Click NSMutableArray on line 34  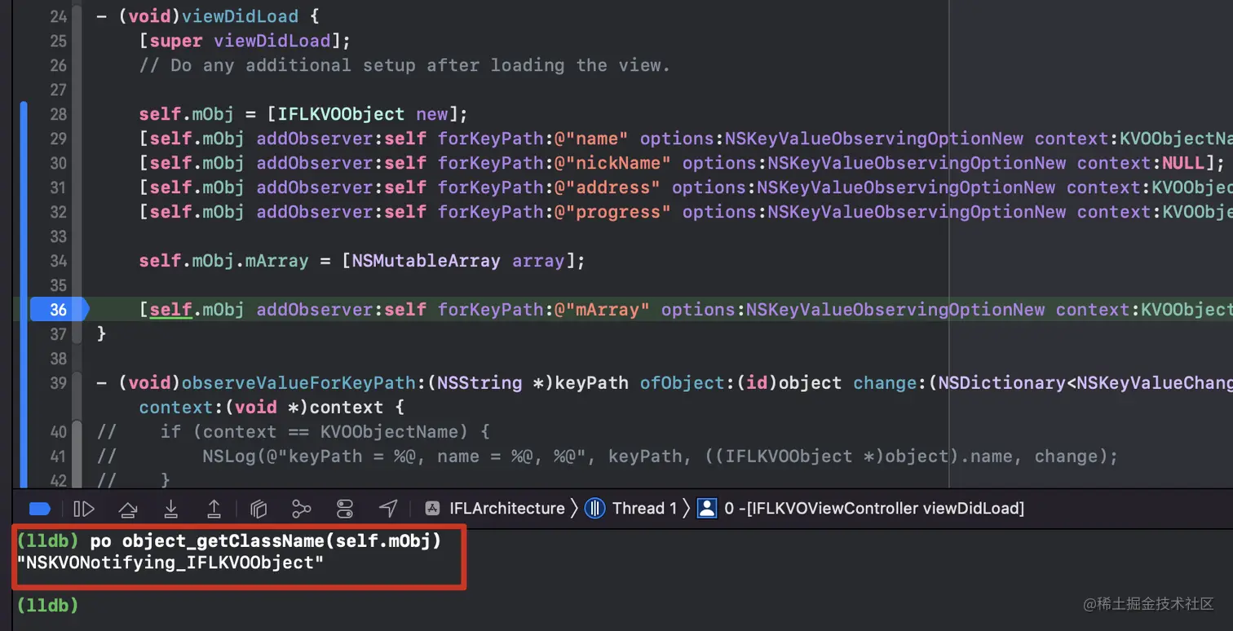(x=426, y=261)
